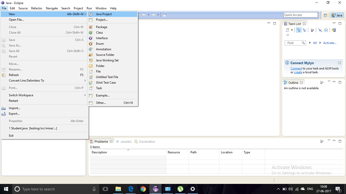Select the Java perspective button
The height and width of the screenshot is (194, 346).
[x=337, y=15]
